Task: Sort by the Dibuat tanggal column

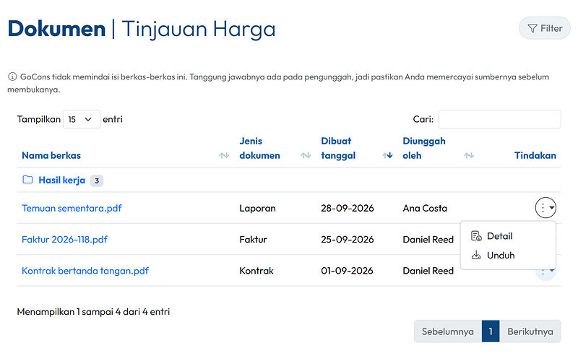Action: pos(356,149)
